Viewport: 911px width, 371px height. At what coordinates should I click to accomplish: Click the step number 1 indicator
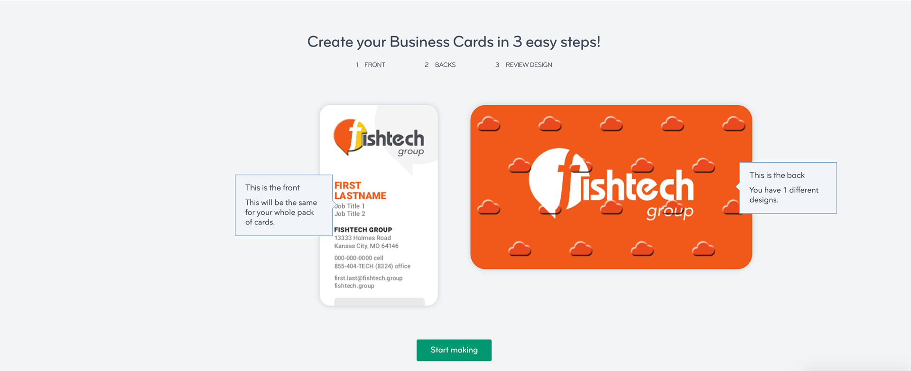[357, 65]
